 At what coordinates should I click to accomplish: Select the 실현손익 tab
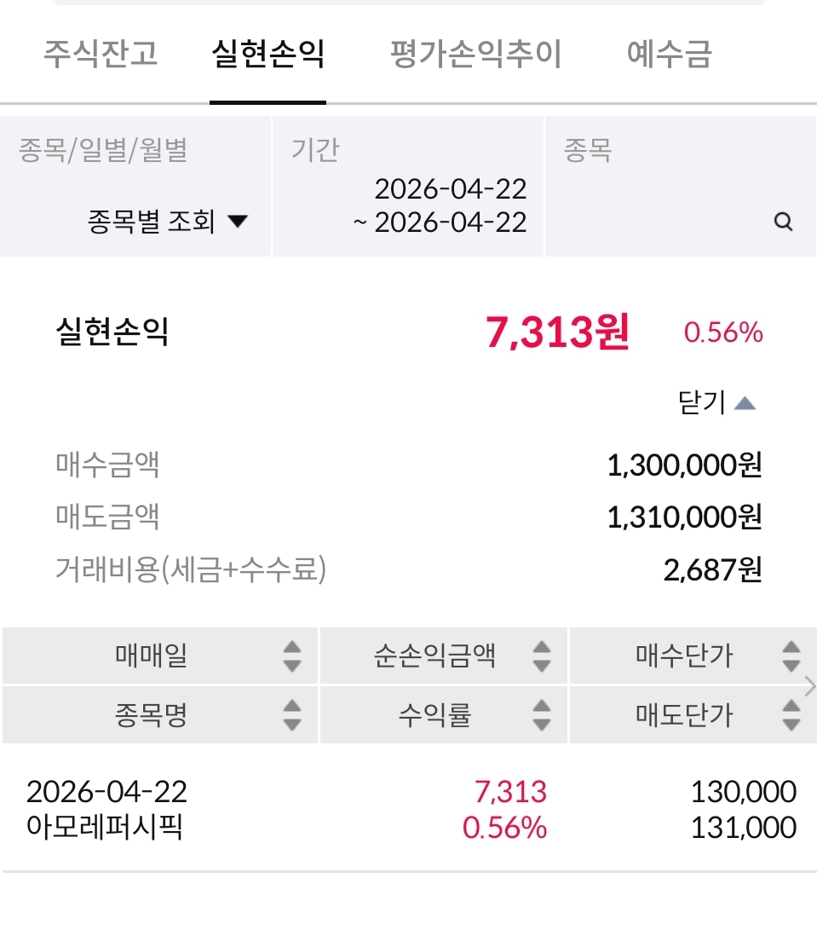click(268, 55)
